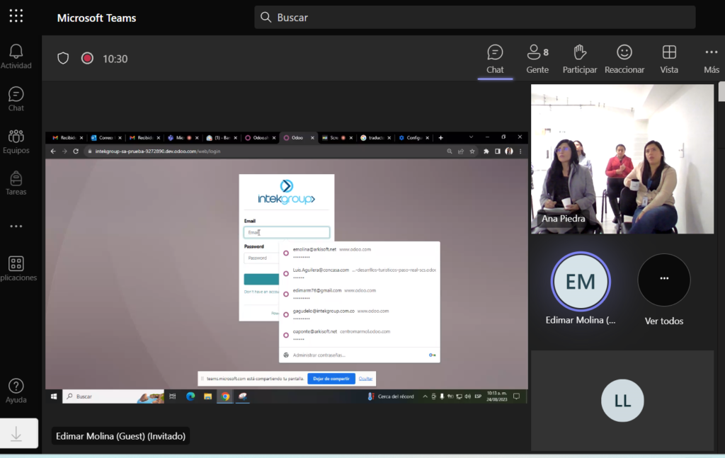Click the Ocultar link on sharing bar

[365, 379]
